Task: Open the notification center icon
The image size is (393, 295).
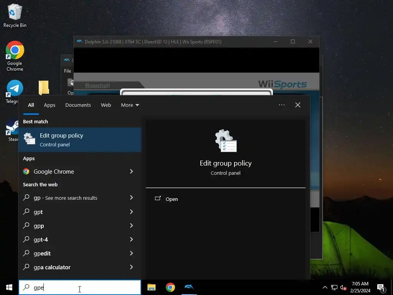Action: (x=381, y=288)
